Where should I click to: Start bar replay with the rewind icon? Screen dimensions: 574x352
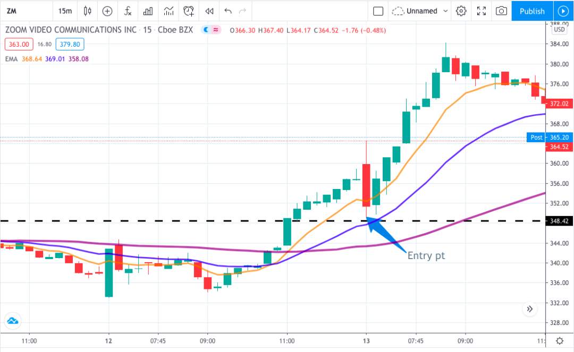[x=209, y=11]
